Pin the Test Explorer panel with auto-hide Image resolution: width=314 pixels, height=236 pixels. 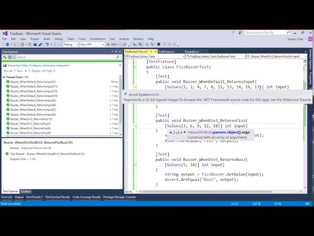(116, 52)
